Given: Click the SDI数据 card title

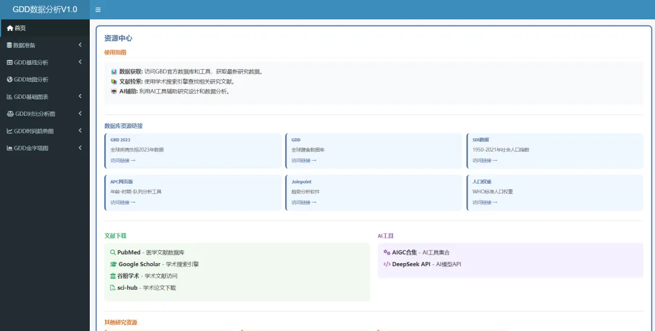Looking at the screenshot, I should pyautogui.click(x=481, y=140).
